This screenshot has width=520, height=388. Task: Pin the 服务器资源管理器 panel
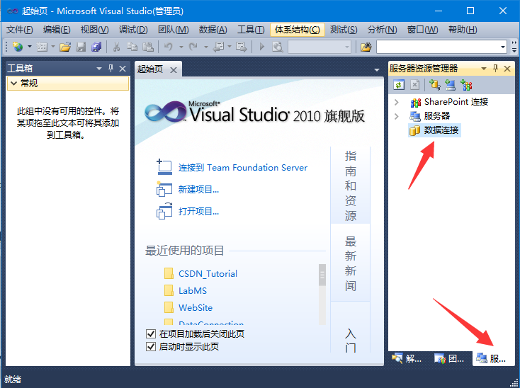click(495, 68)
